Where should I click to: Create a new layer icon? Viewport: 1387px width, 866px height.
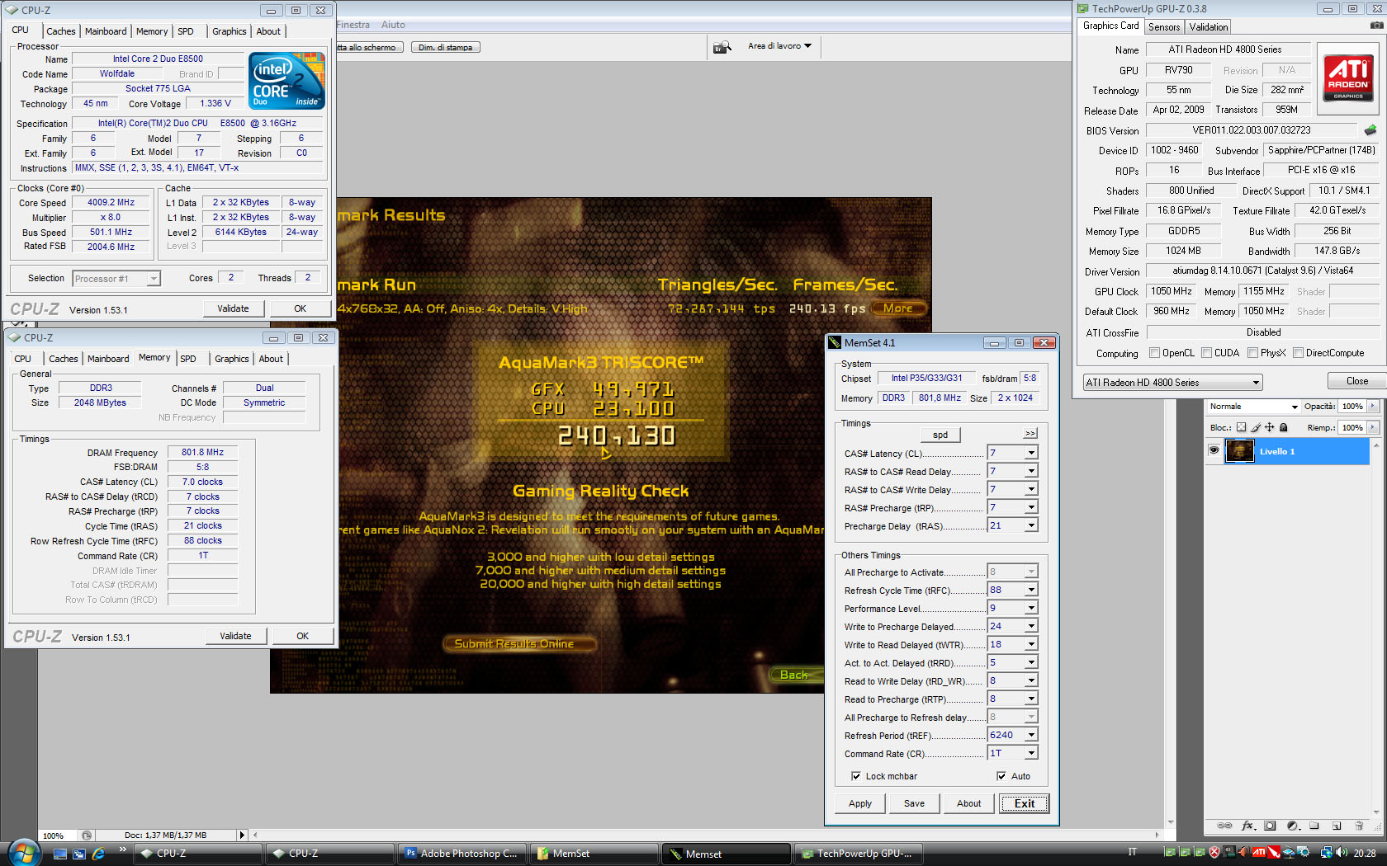(1337, 826)
